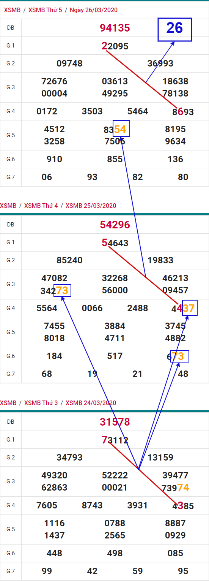Click the G.1 number 73112
Image resolution: width=209 pixels, height=581 pixels.
point(115,440)
